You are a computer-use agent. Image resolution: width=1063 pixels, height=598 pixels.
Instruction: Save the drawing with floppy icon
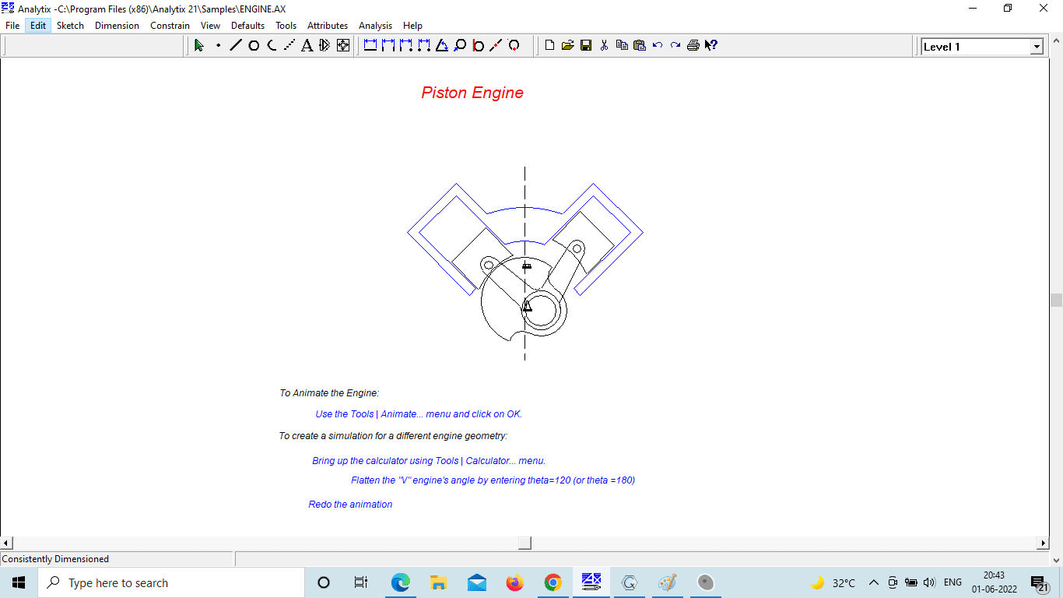[586, 46]
